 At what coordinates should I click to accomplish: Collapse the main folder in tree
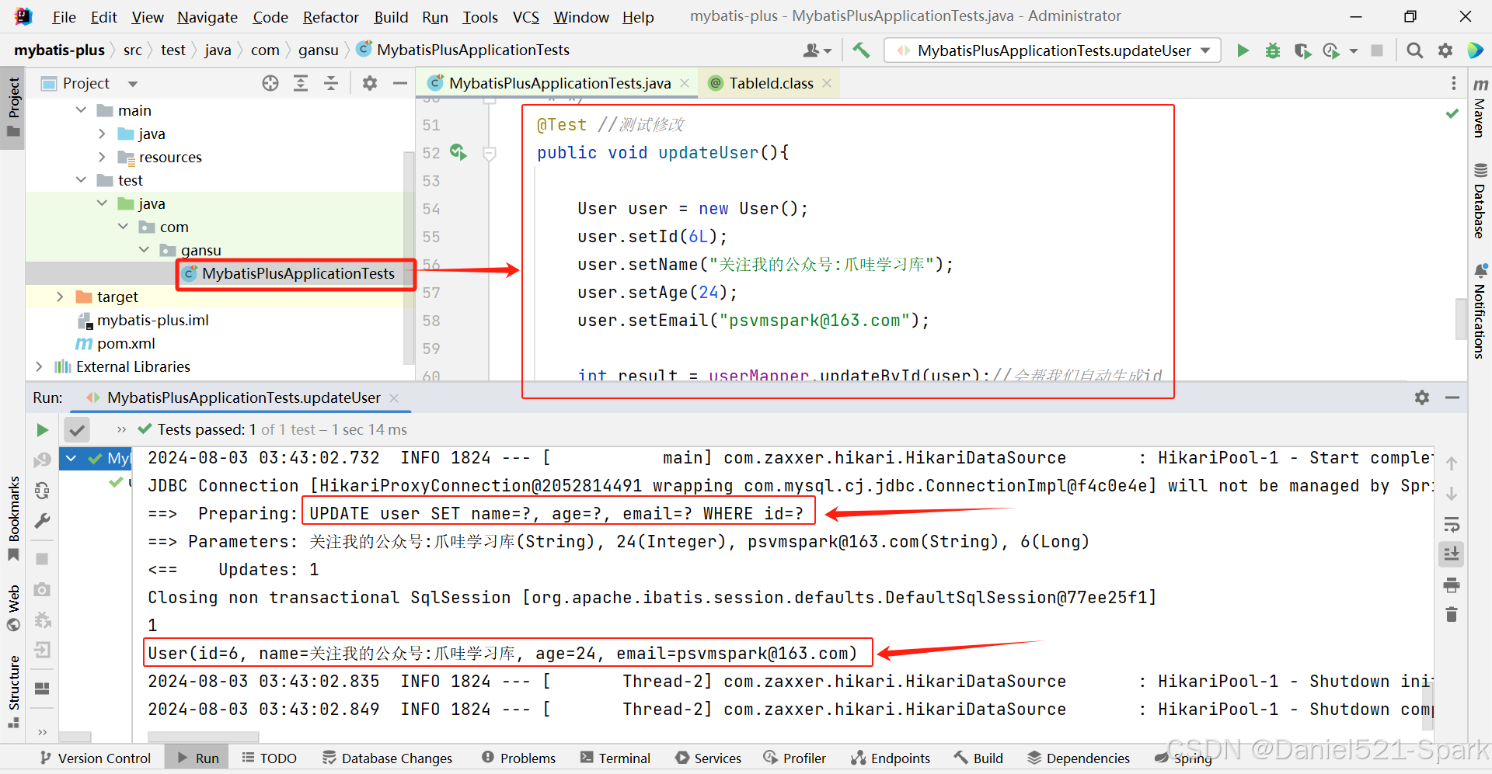[81, 110]
